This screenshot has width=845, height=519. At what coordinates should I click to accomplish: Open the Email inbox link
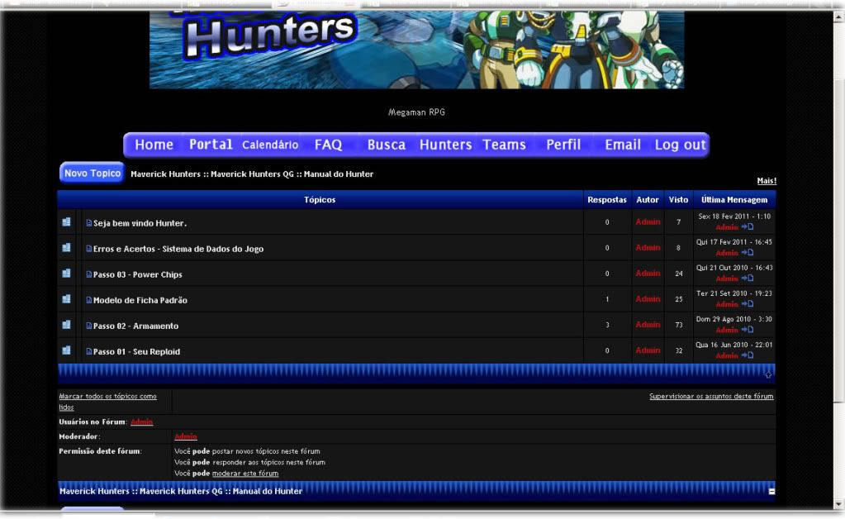tap(623, 145)
